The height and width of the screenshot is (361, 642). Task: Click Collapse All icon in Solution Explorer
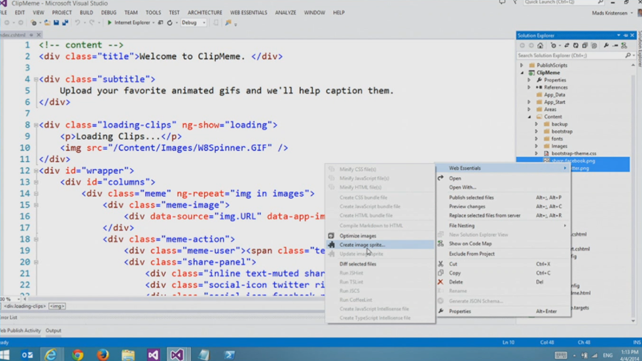(585, 45)
